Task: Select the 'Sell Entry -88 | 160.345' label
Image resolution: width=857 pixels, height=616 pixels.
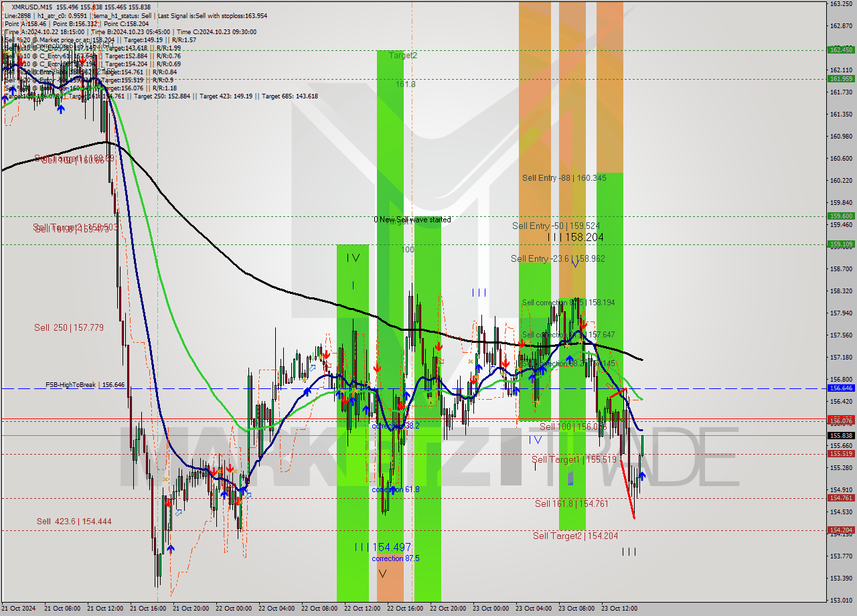Action: coord(564,178)
